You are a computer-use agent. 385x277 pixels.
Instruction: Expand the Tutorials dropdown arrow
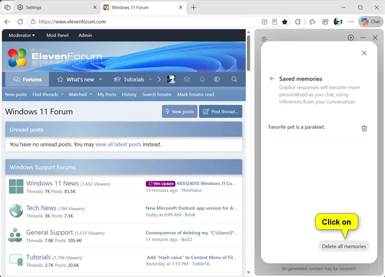tap(150, 79)
